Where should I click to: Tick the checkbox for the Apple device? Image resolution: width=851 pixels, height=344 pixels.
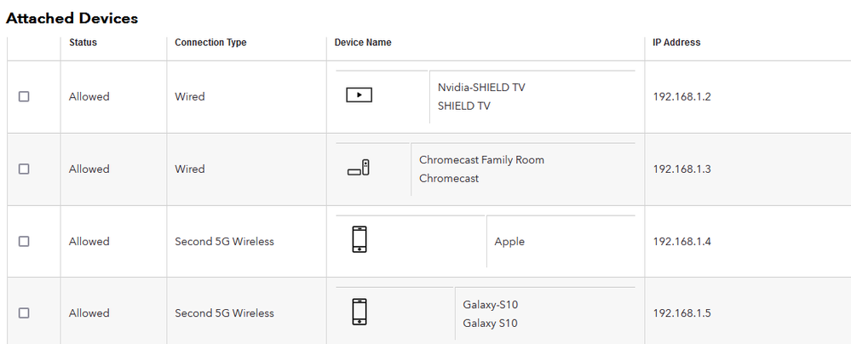click(x=24, y=242)
